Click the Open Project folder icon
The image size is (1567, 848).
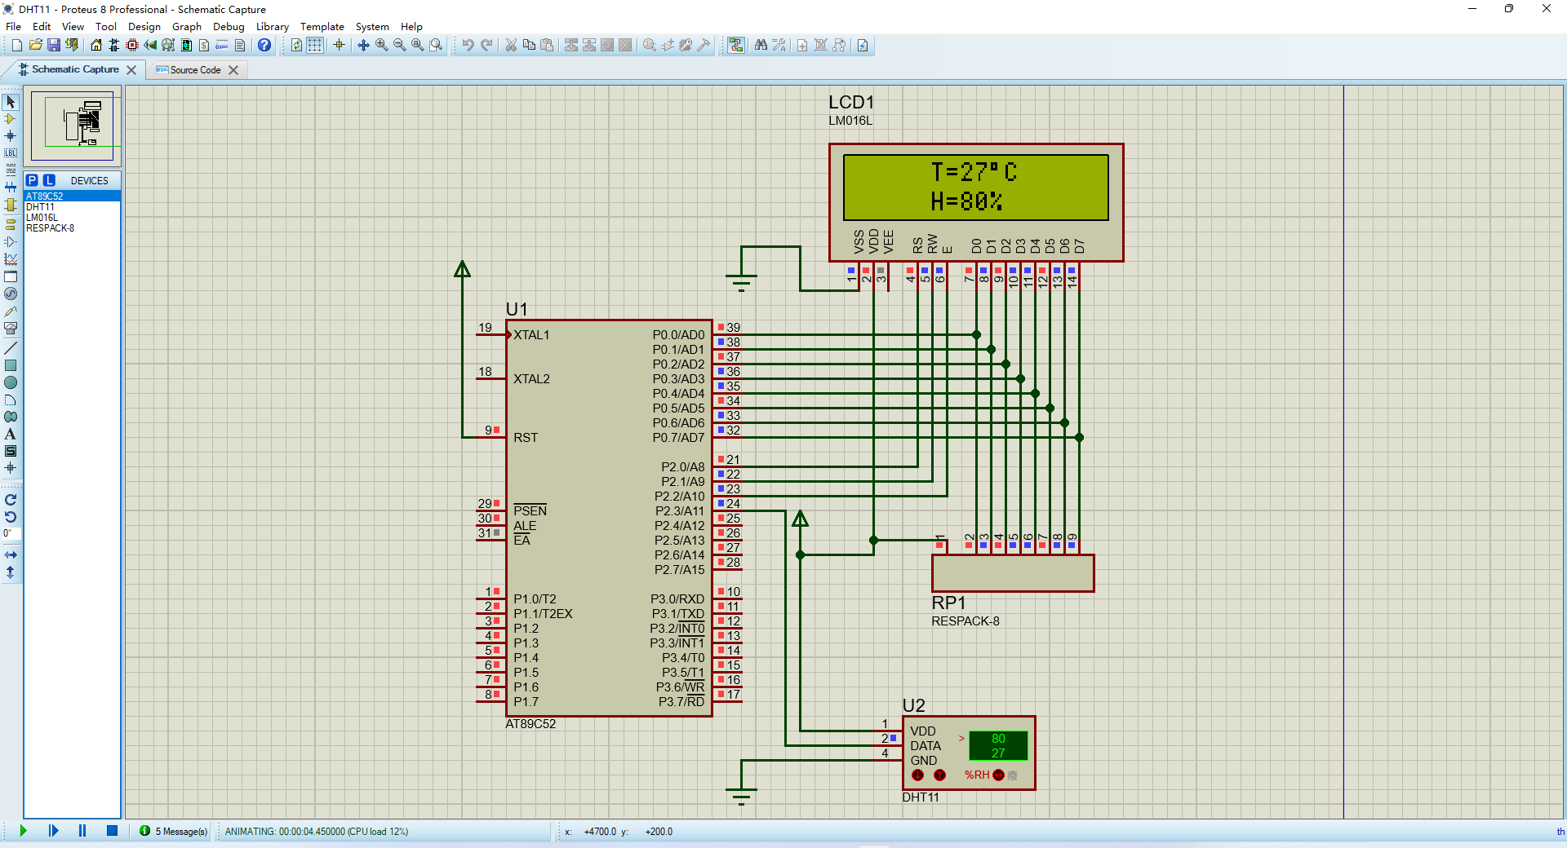pyautogui.click(x=35, y=45)
